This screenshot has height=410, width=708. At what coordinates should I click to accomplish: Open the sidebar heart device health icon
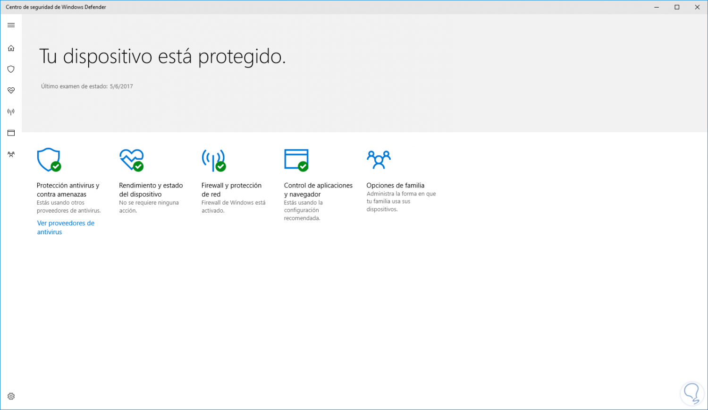[11, 90]
